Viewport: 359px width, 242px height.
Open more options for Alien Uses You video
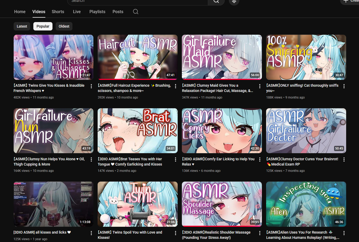344,233
